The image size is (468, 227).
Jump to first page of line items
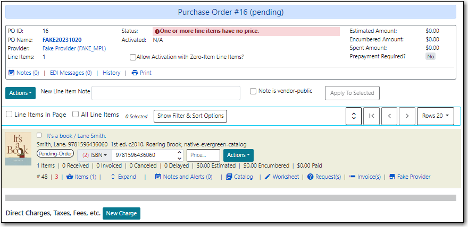pyautogui.click(x=372, y=116)
